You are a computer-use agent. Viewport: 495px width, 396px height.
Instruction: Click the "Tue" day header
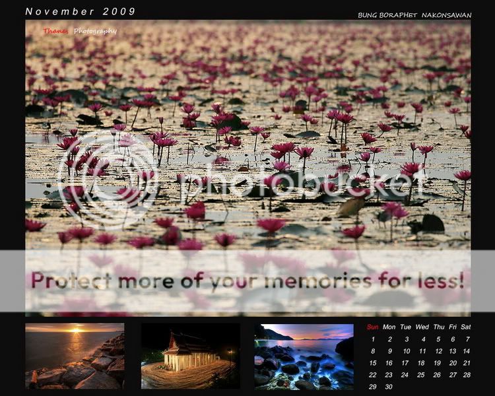point(405,327)
